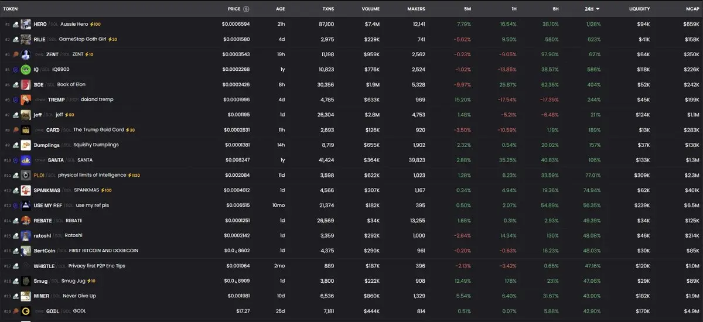Image resolution: width=703 pixels, height=322 pixels.
Task: Open the USE MY REF token logo
Action: [x=26, y=205]
